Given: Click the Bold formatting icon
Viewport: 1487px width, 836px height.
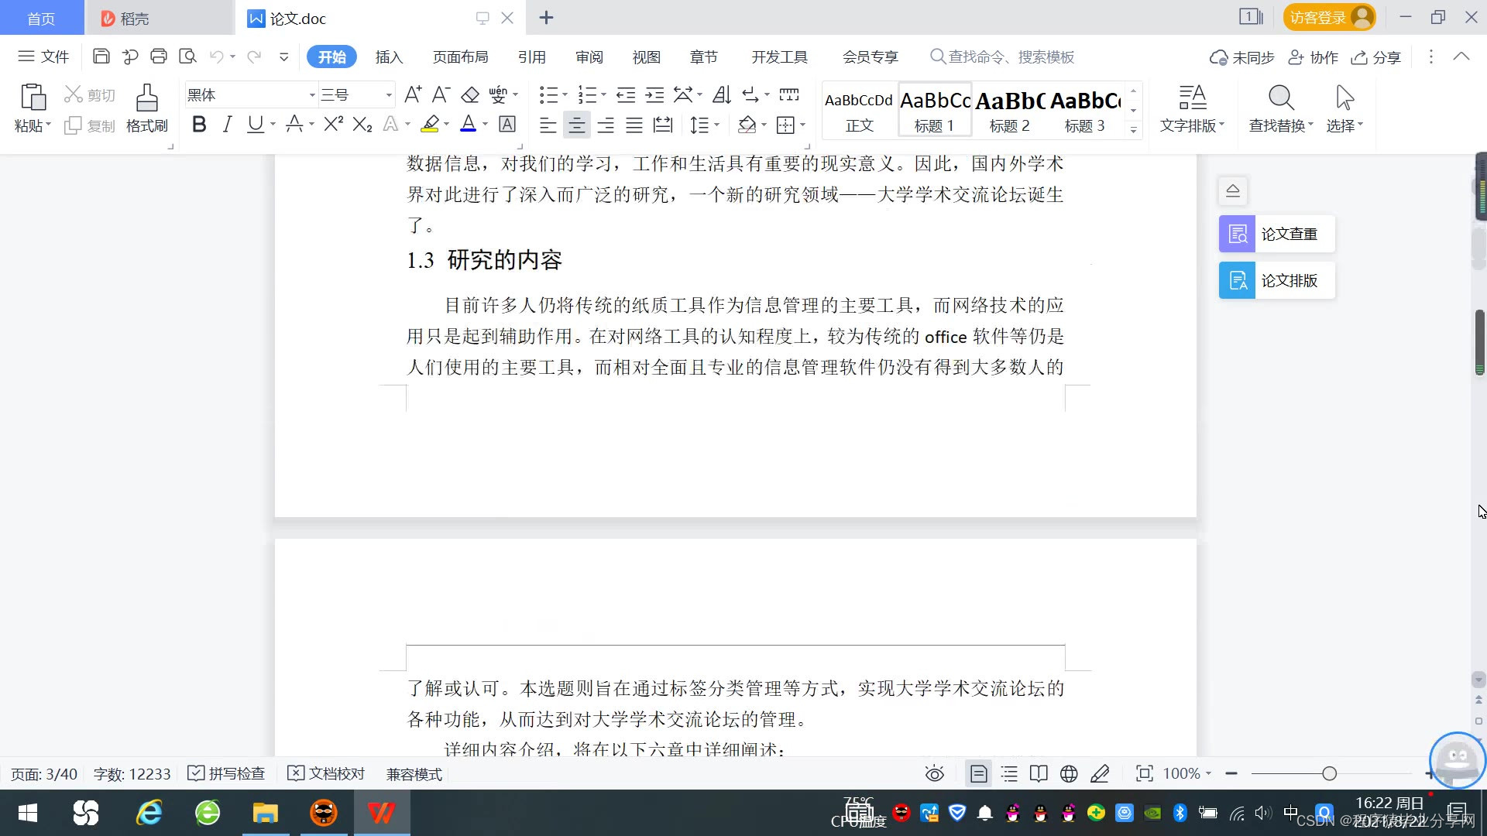Looking at the screenshot, I should [199, 124].
